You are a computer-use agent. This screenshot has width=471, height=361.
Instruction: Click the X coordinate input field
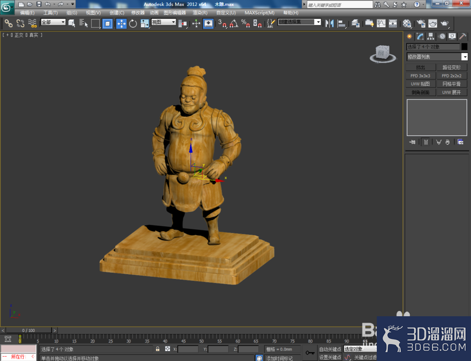(x=188, y=349)
